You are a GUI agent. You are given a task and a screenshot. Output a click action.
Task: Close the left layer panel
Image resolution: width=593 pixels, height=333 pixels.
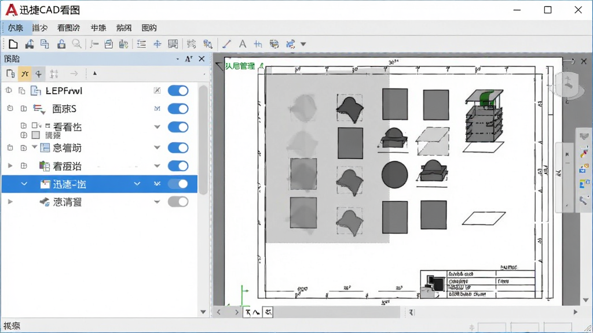click(202, 59)
